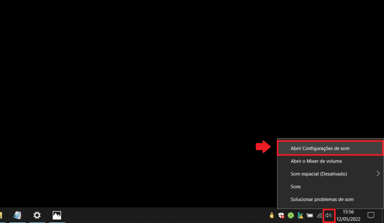This screenshot has width=384, height=223.
Task: Choose Abrir o Mixer de volume
Action: (x=316, y=161)
